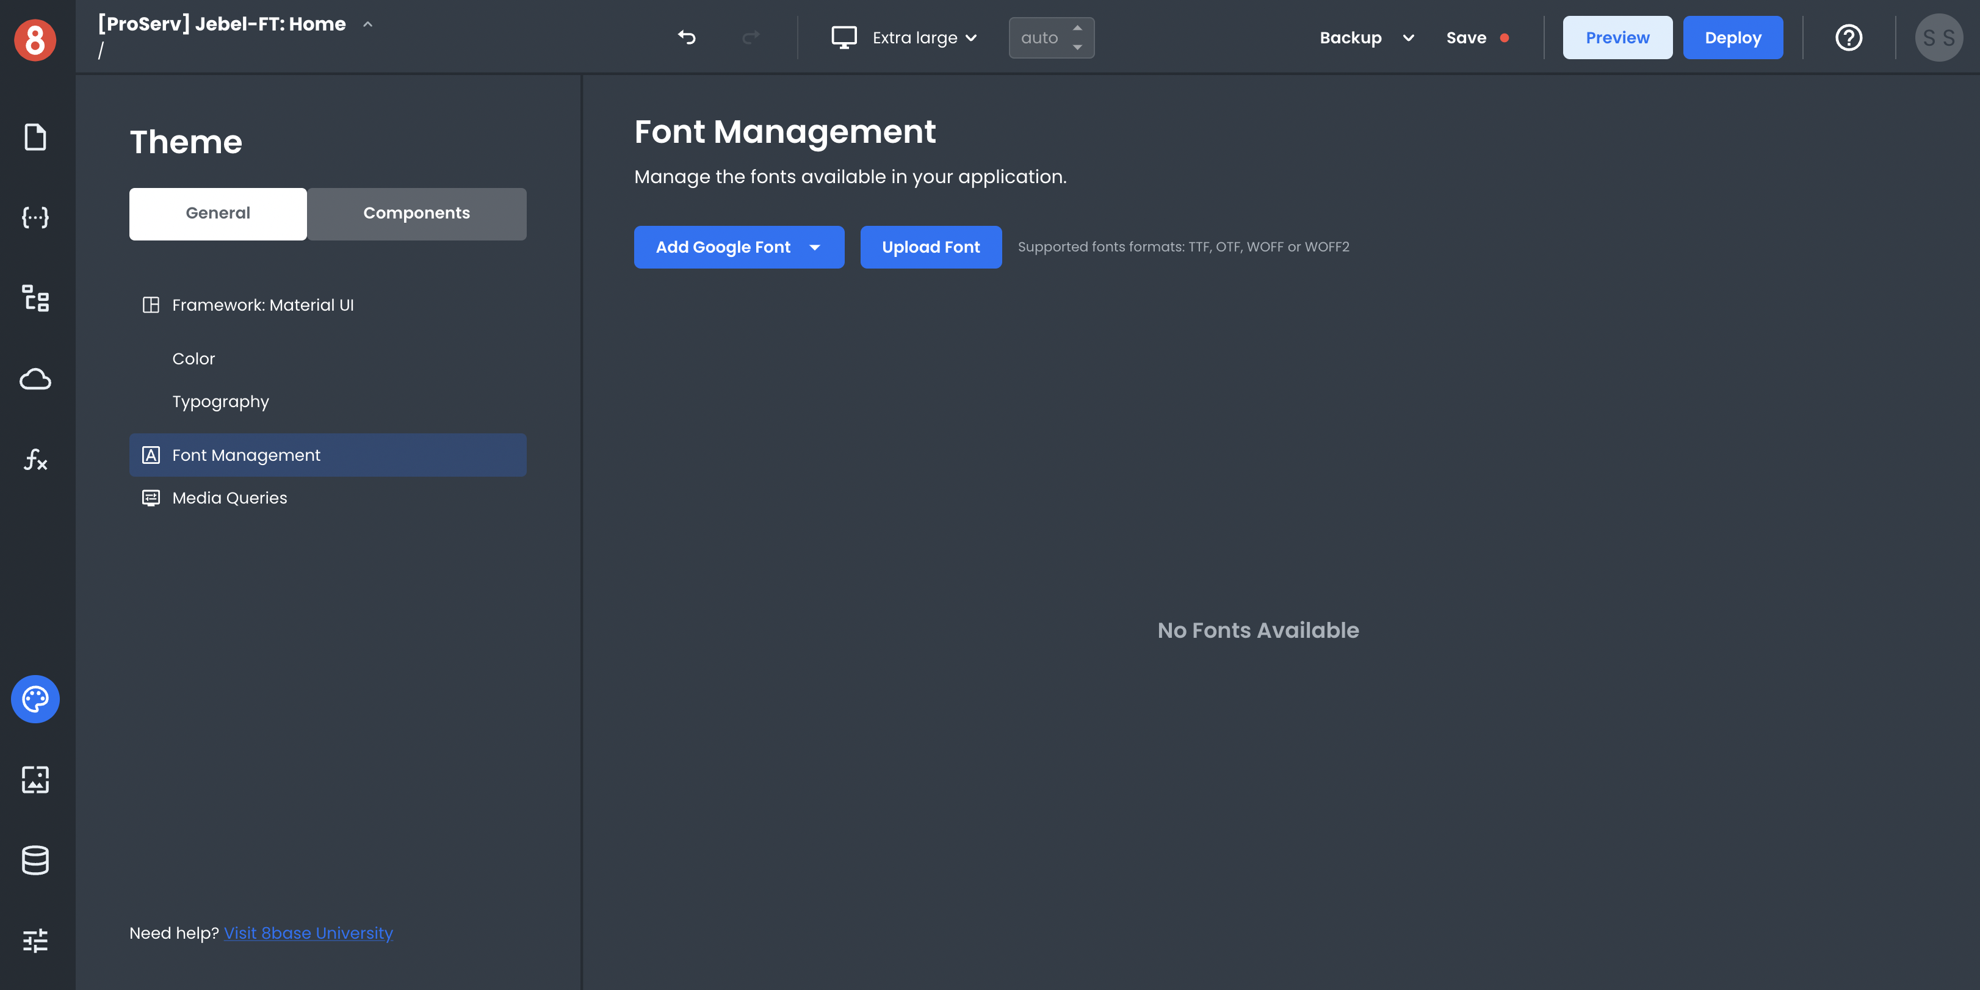The image size is (1980, 990).
Task: Click the Upload Font button
Action: (930, 248)
